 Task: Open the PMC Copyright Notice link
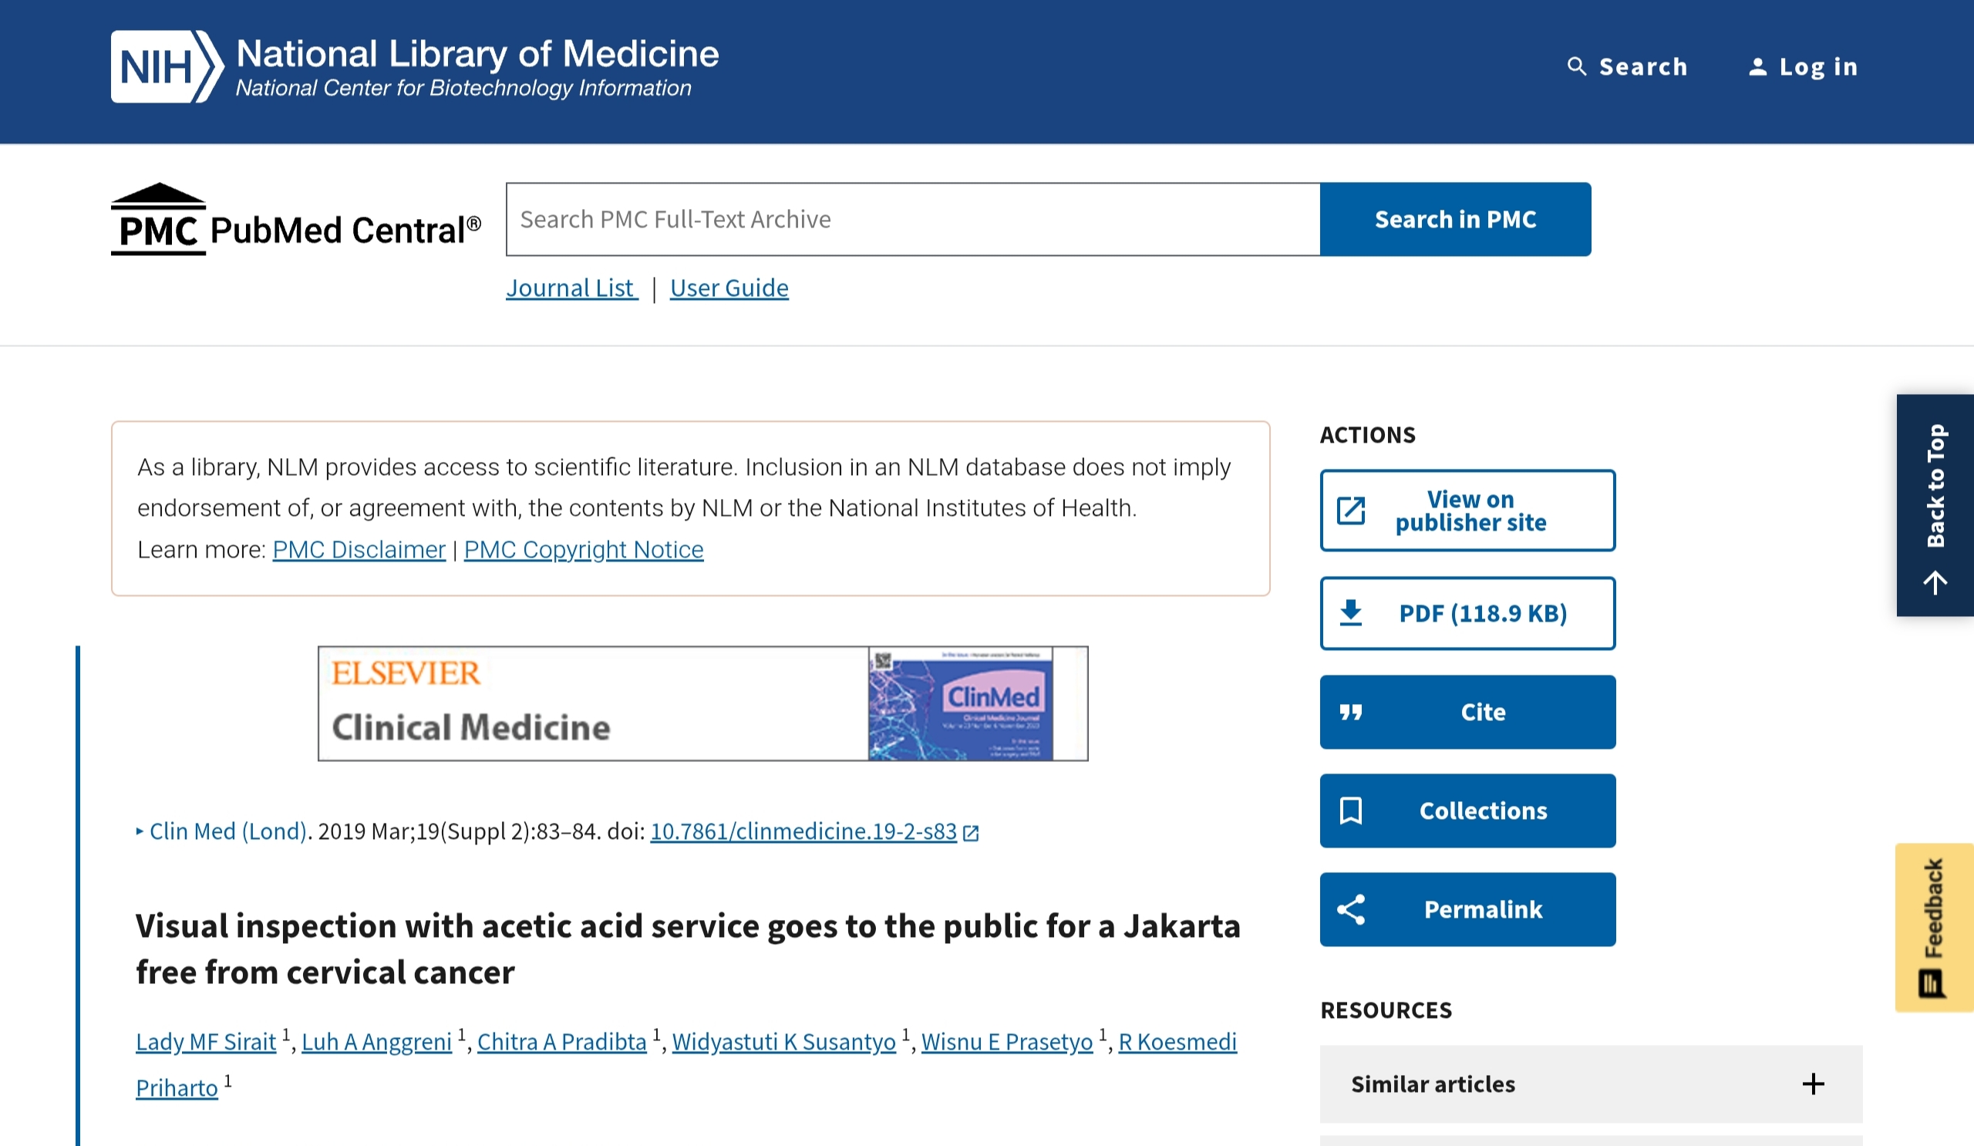click(x=584, y=550)
